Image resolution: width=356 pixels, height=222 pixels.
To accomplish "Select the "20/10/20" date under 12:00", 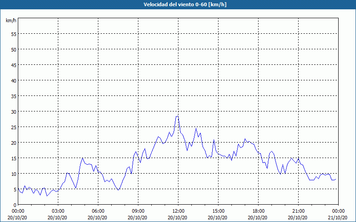I will [178, 218].
